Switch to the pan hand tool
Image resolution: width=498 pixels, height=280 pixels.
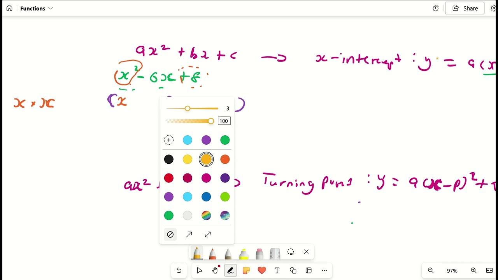click(215, 270)
